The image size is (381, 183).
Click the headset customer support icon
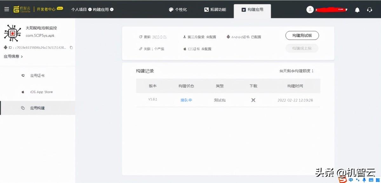[369, 9]
